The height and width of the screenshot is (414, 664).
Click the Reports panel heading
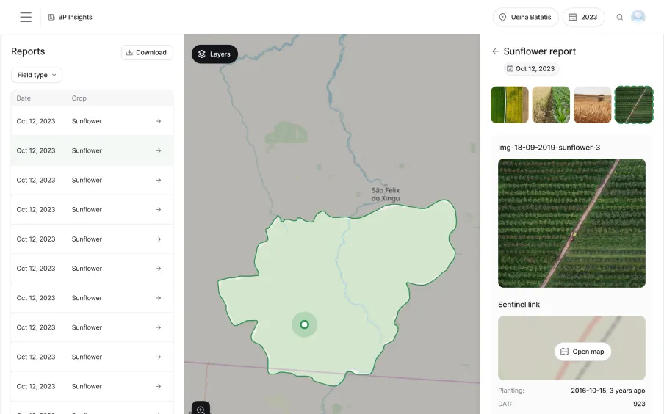click(x=28, y=51)
